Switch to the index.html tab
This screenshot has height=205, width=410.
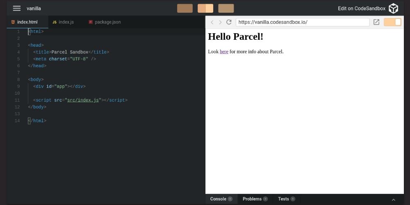tap(27, 22)
